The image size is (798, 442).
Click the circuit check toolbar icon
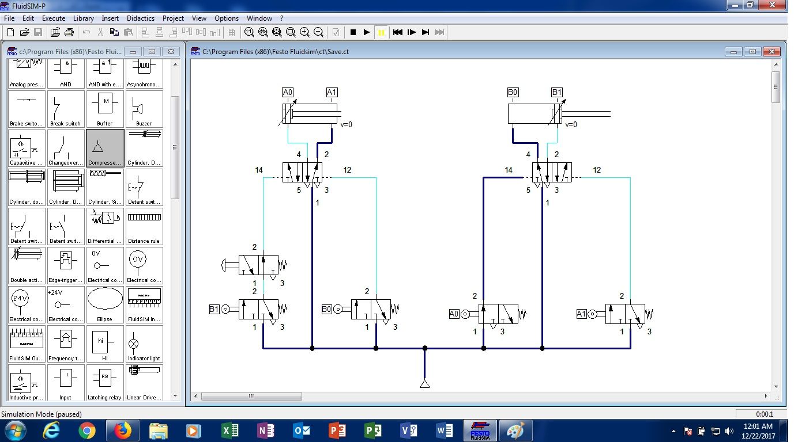335,32
